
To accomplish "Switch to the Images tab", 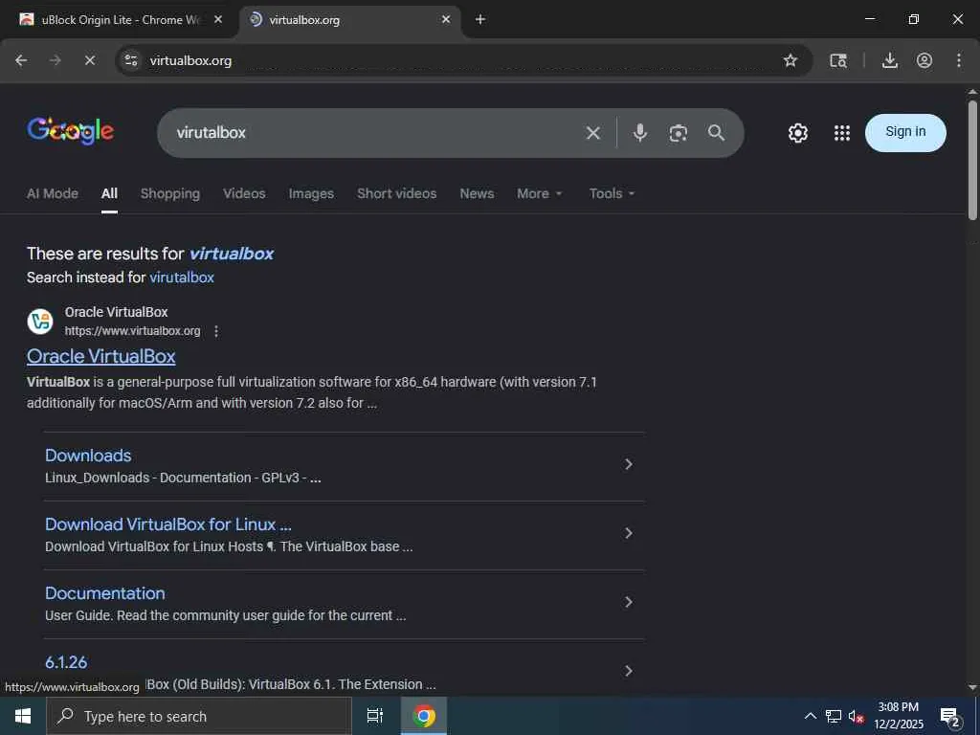I will point(311,193).
